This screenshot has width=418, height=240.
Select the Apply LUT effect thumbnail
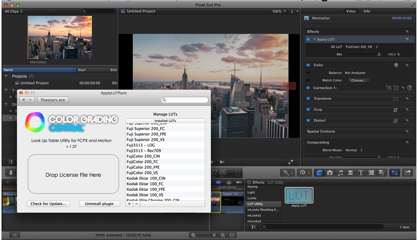click(x=299, y=196)
